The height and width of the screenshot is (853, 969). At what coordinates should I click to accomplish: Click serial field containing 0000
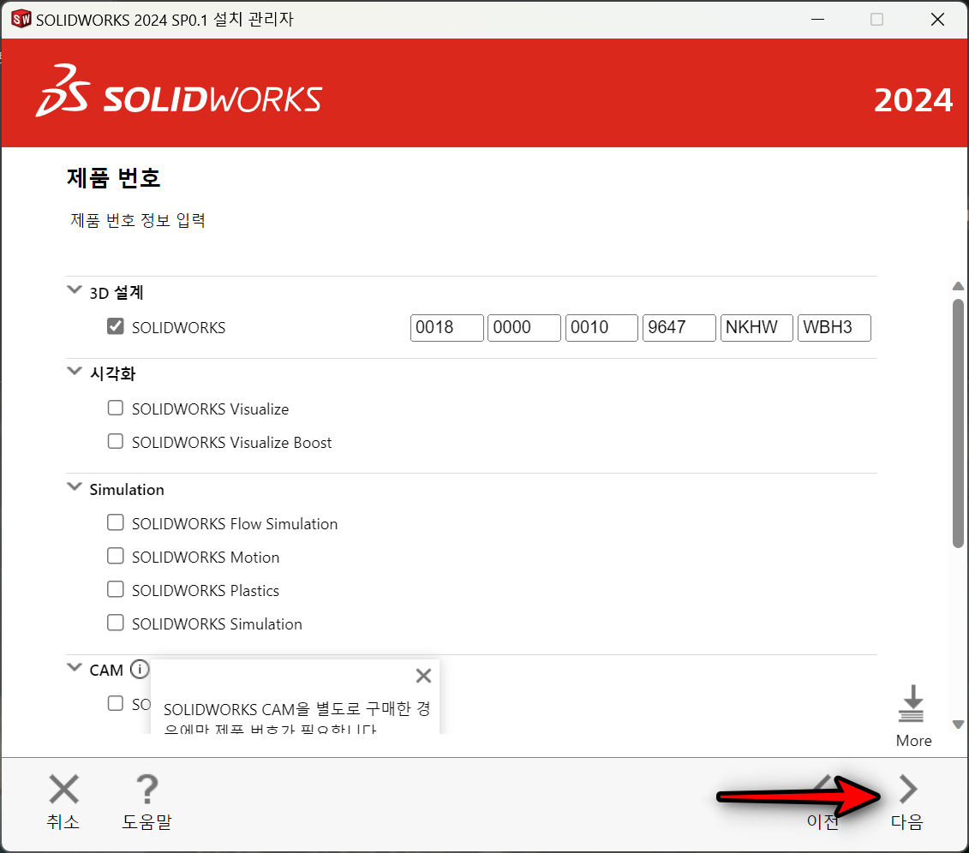pyautogui.click(x=524, y=328)
